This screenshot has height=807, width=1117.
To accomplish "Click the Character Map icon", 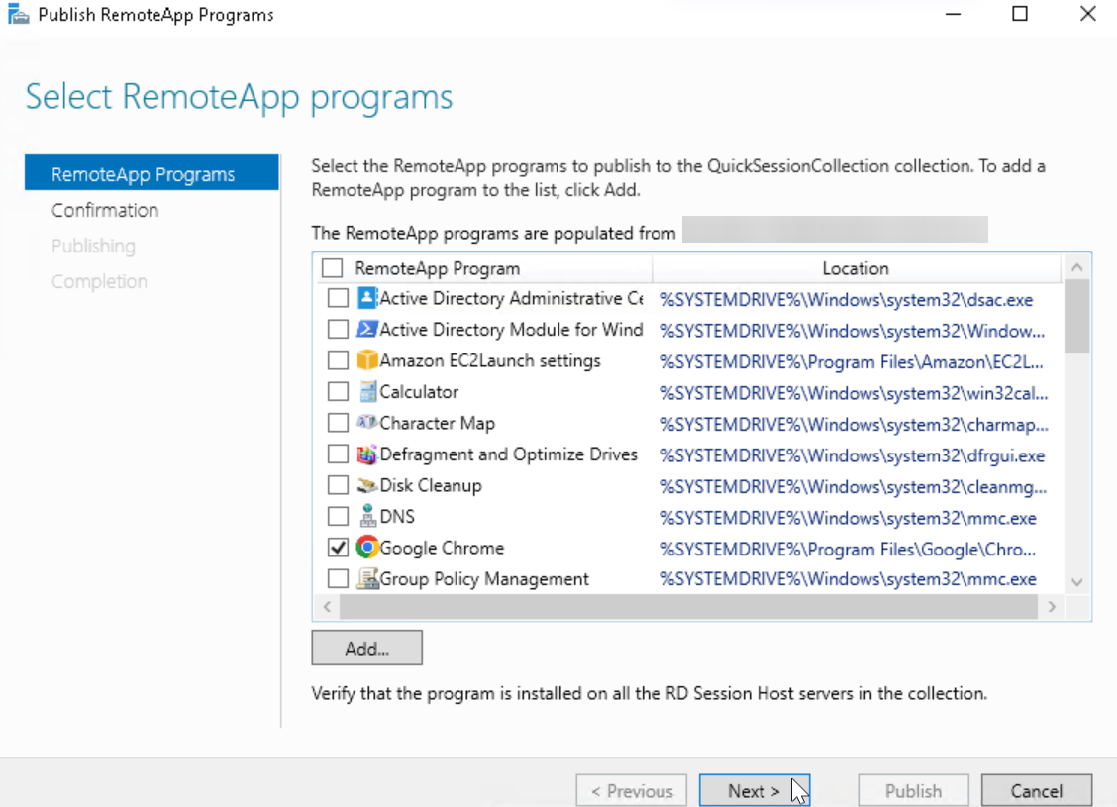I will (367, 423).
